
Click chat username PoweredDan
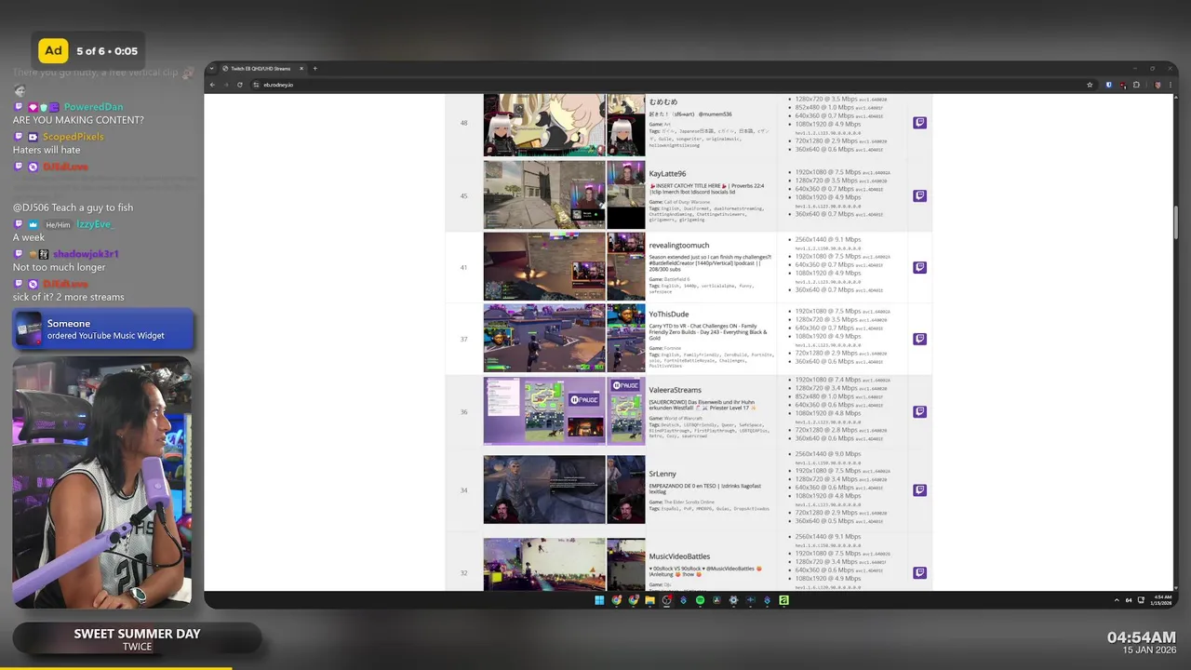click(x=93, y=107)
